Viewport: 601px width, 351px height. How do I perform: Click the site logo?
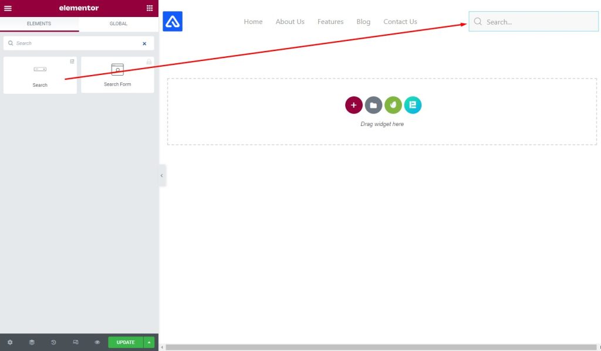click(173, 22)
